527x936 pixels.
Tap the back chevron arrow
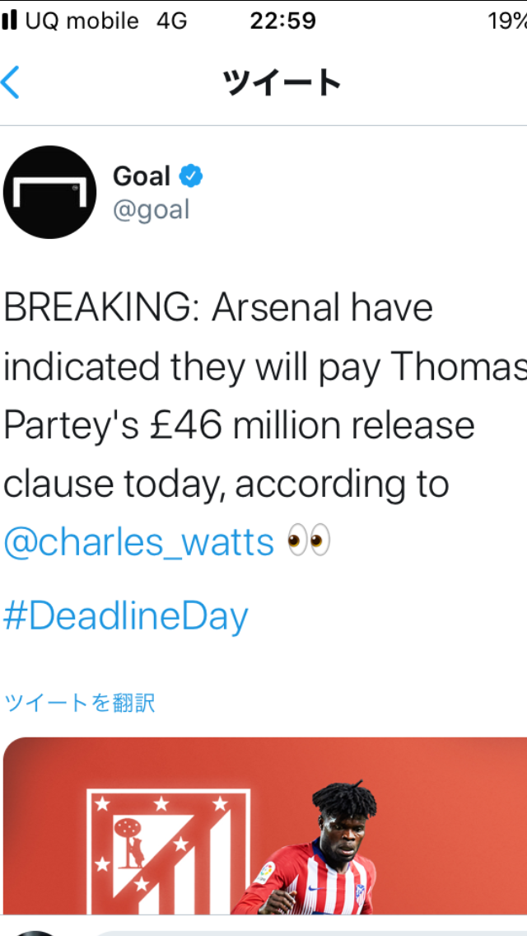pos(12,82)
